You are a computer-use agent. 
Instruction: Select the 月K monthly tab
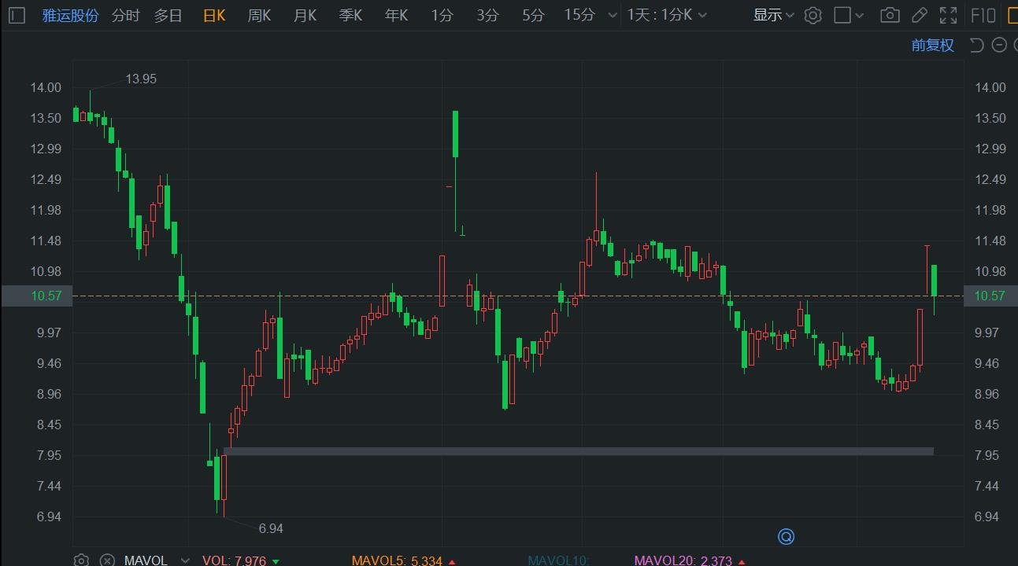tap(305, 15)
